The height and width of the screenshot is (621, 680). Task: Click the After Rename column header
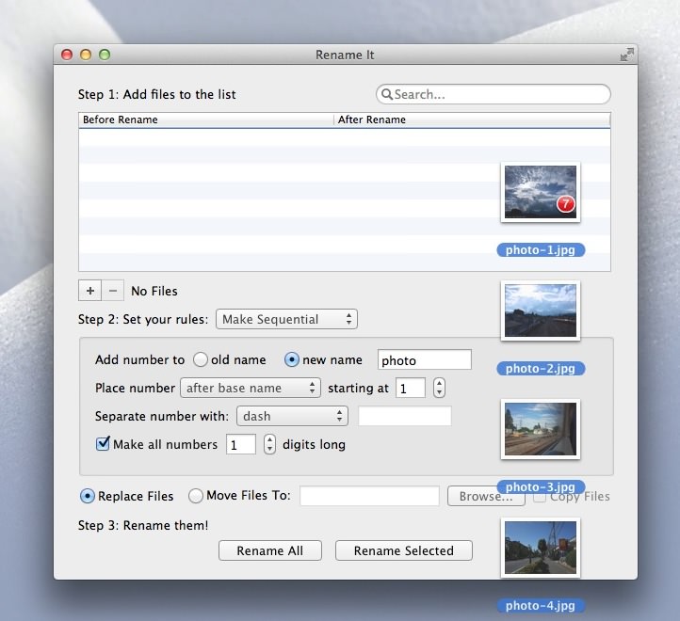tap(472, 119)
